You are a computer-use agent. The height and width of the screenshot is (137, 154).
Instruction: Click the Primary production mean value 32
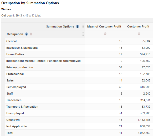pyautogui.click(x=121, y=67)
